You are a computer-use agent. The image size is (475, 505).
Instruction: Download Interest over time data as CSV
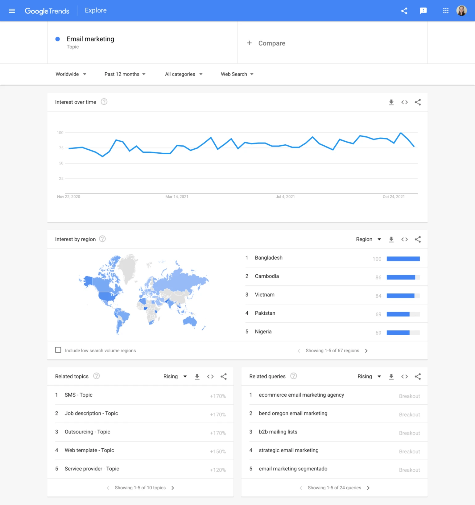click(391, 102)
